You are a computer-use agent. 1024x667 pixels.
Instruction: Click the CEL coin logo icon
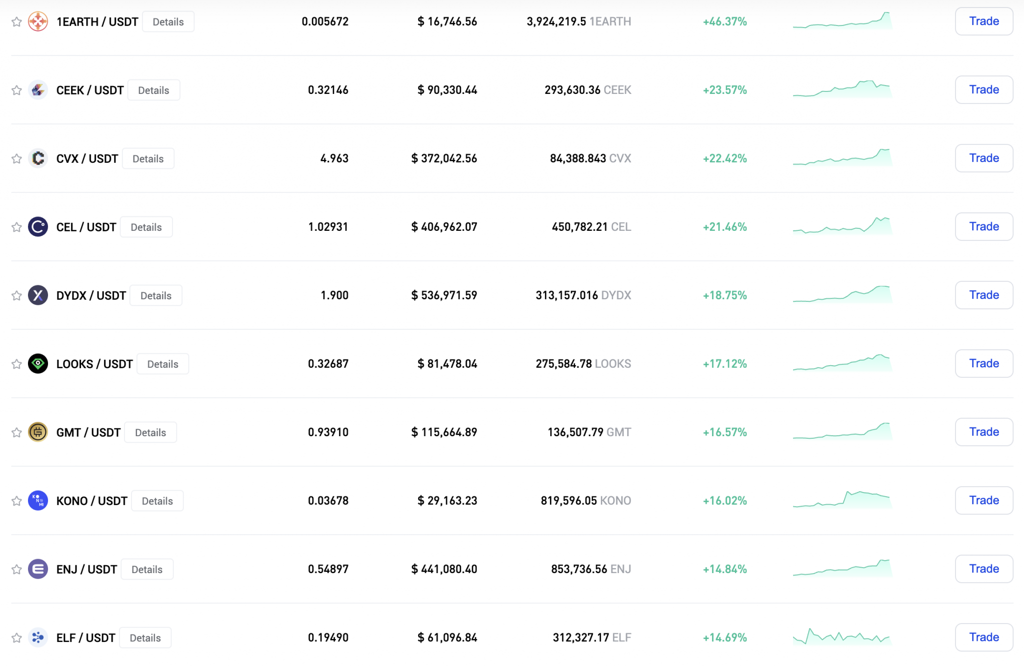point(38,227)
